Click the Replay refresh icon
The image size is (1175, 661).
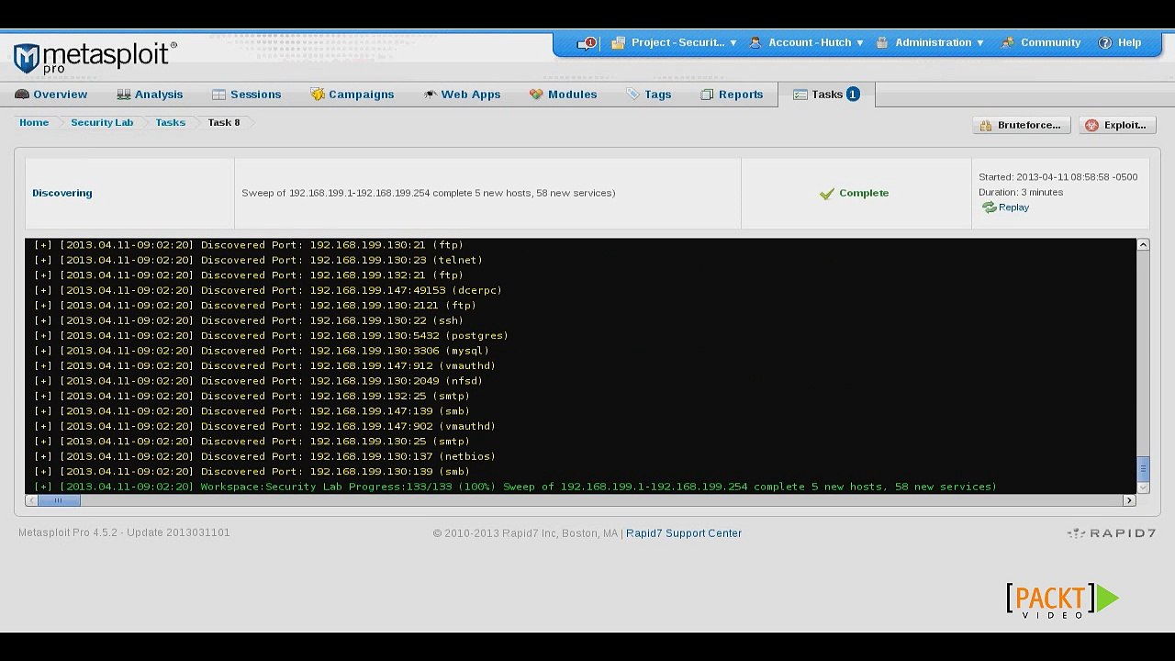point(989,207)
